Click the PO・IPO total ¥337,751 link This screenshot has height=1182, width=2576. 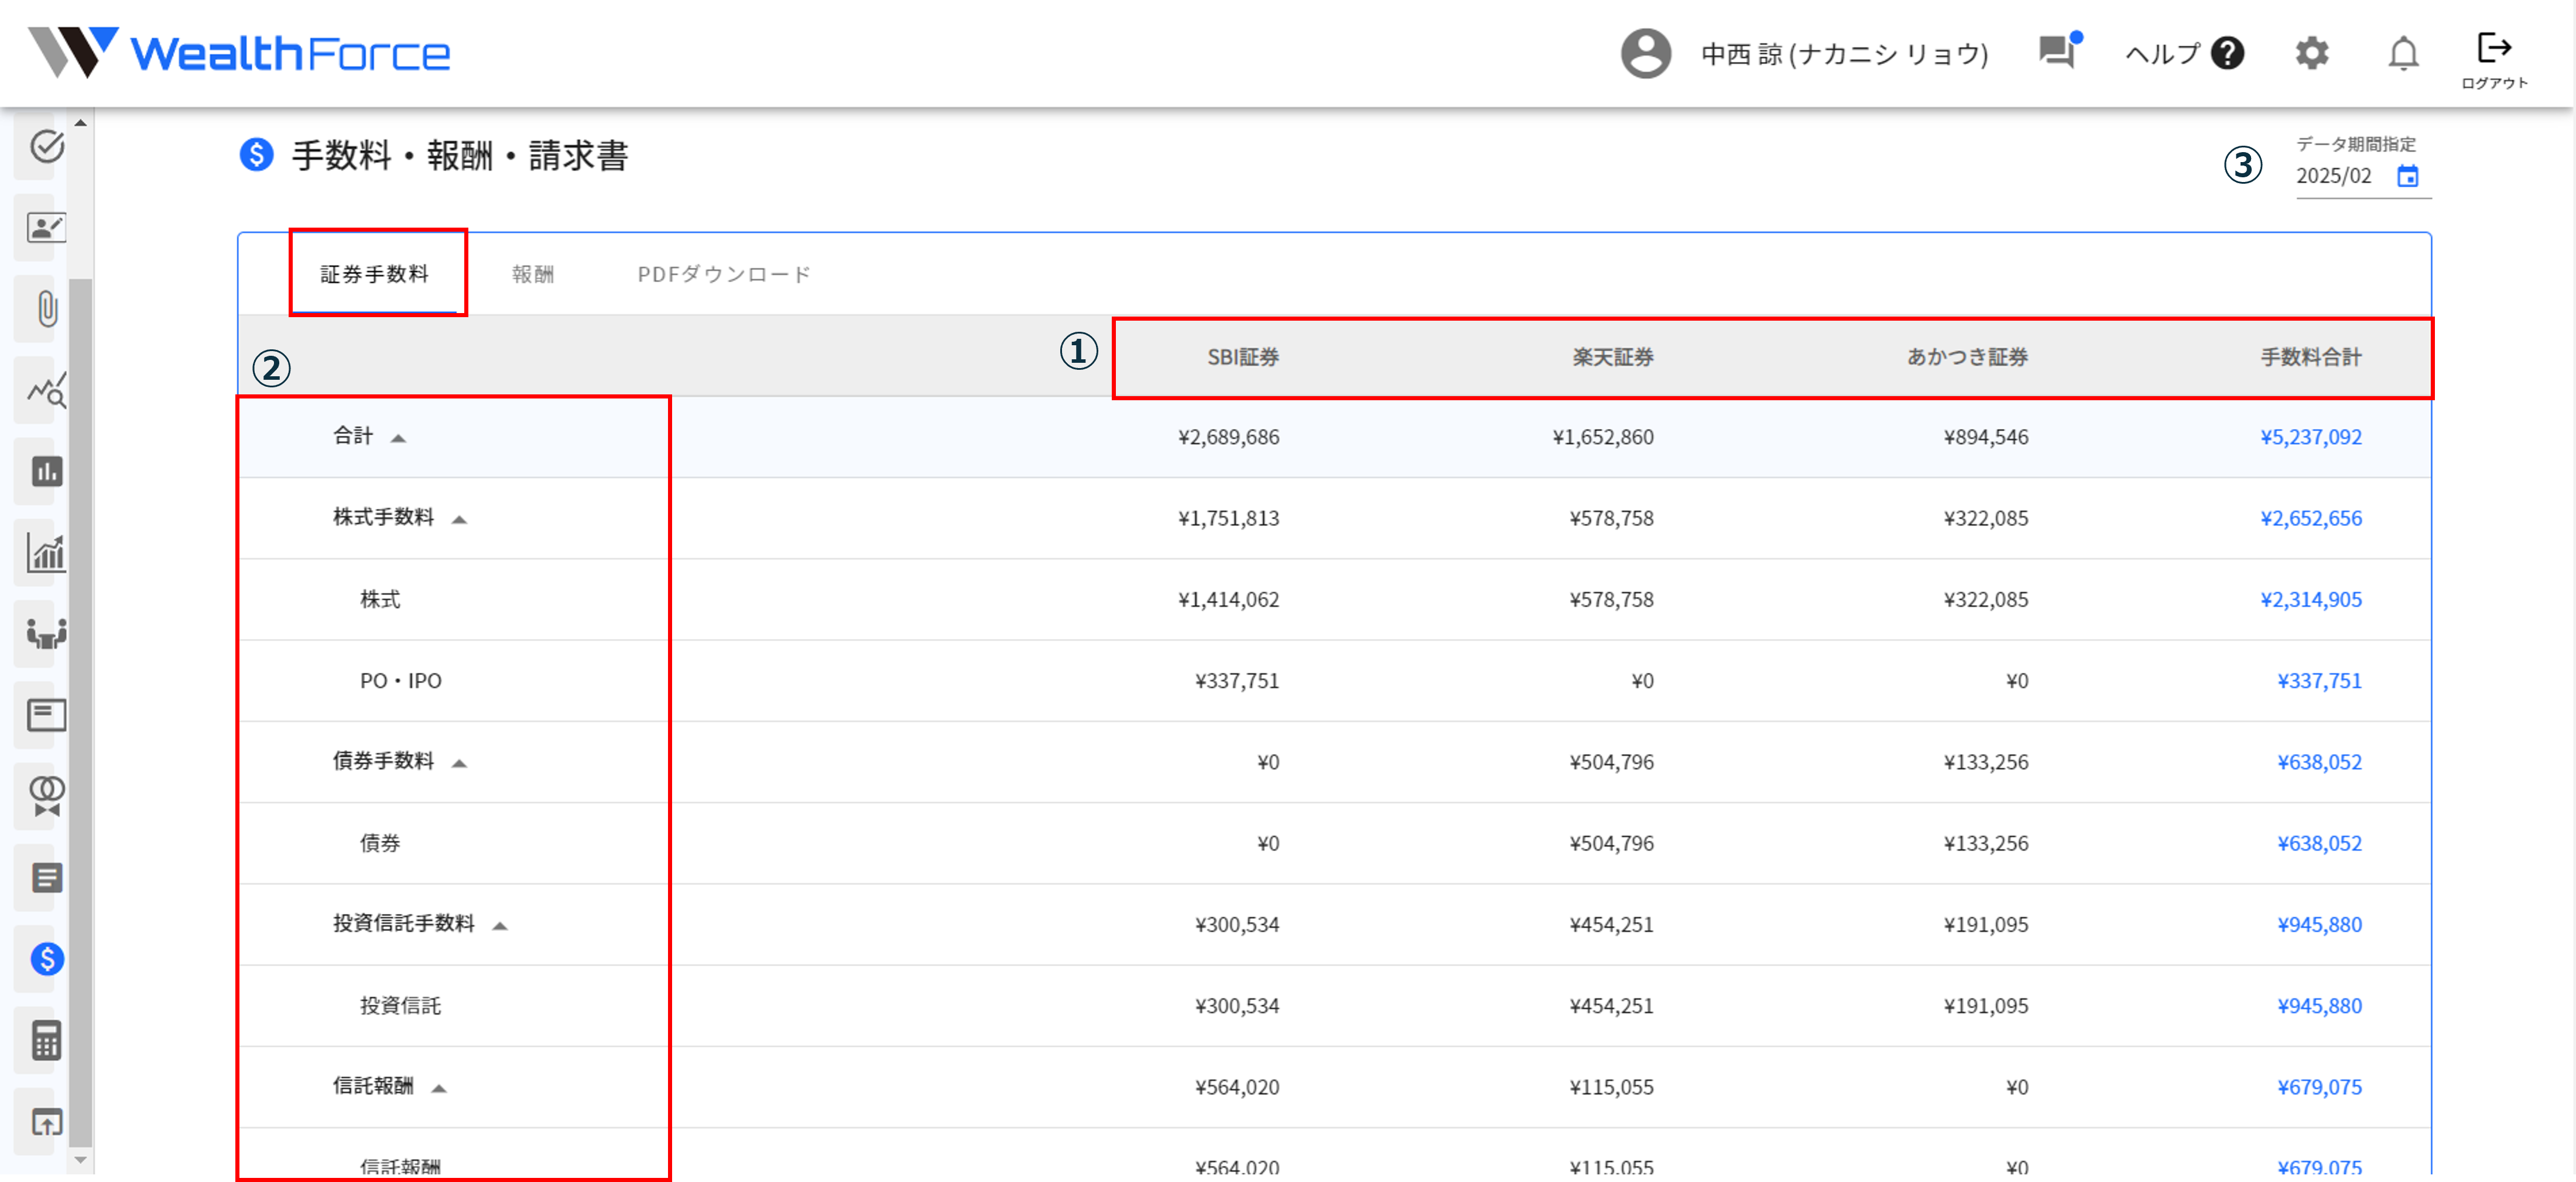[x=2319, y=681]
